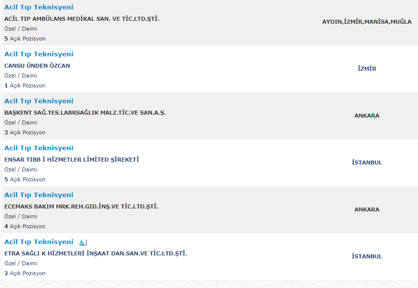Click the İSTANBUL location for ETRA listing
418x288 pixels.
point(367,256)
